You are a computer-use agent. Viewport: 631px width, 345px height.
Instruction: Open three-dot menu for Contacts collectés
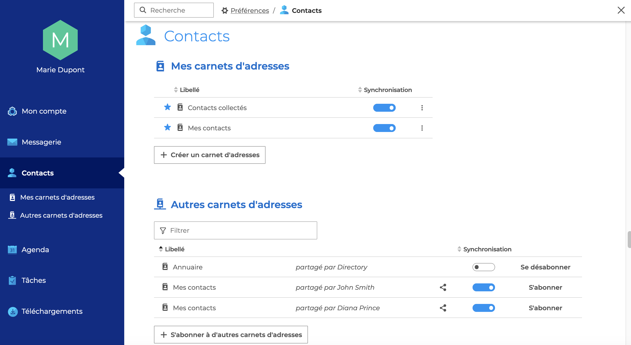pyautogui.click(x=422, y=108)
